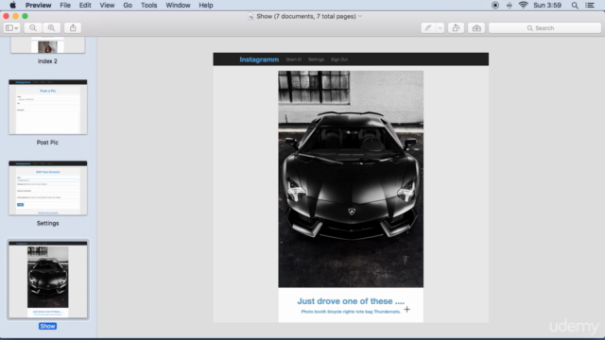Viewport: 605px width, 340px height.
Task: Open the Wi-Fi status menu
Action: click(x=523, y=5)
